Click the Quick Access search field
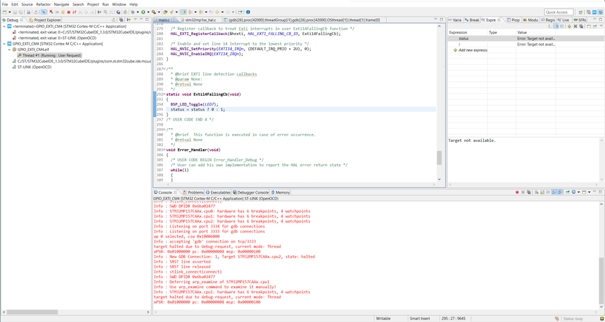Viewport: 605px width, 322px height. pyautogui.click(x=558, y=12)
